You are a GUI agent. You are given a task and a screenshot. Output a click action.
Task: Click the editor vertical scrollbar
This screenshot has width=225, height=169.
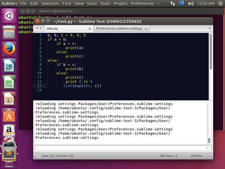211,51
